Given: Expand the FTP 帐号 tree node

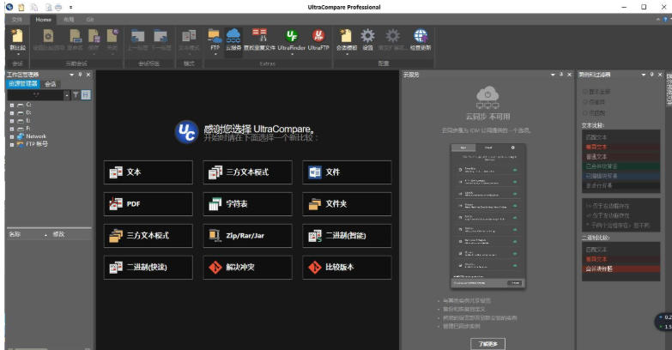Looking at the screenshot, I should (x=12, y=145).
